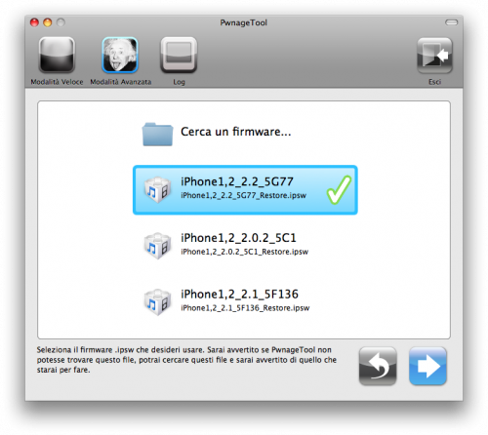Click the black back arrow button

[378, 366]
